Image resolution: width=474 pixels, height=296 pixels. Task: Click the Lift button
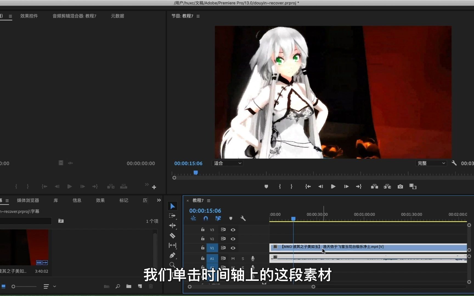pyautogui.click(x=374, y=187)
